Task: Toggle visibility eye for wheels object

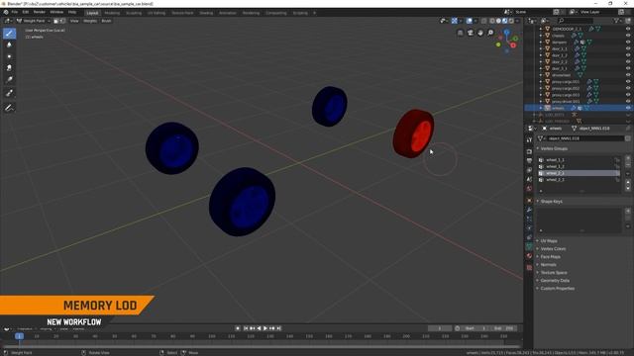Action: tap(628, 108)
